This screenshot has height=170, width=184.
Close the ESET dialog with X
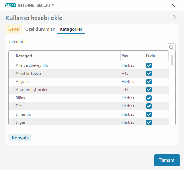pos(173,5)
